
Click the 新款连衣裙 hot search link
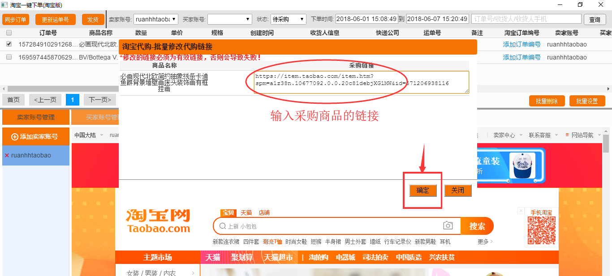[226, 242]
